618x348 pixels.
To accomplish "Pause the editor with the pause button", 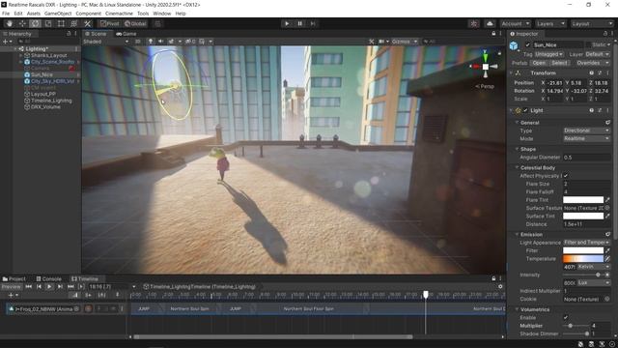I will click(x=299, y=23).
